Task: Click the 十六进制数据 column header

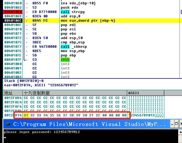Action: click(36, 93)
